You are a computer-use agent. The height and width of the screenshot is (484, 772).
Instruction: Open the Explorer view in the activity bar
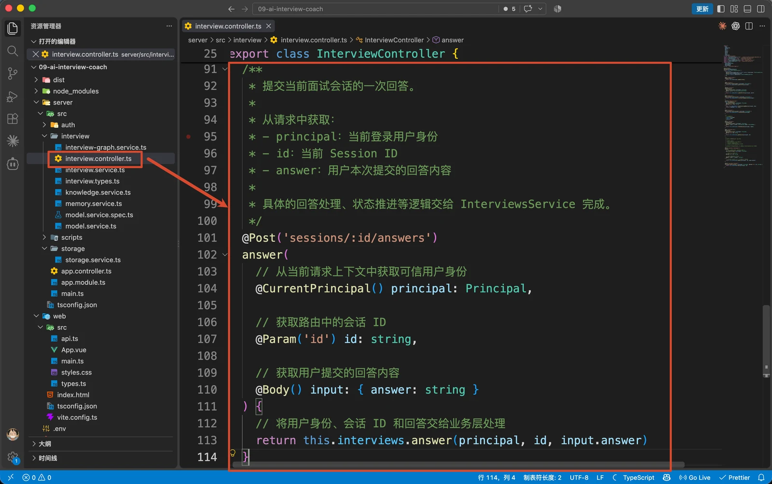click(13, 28)
